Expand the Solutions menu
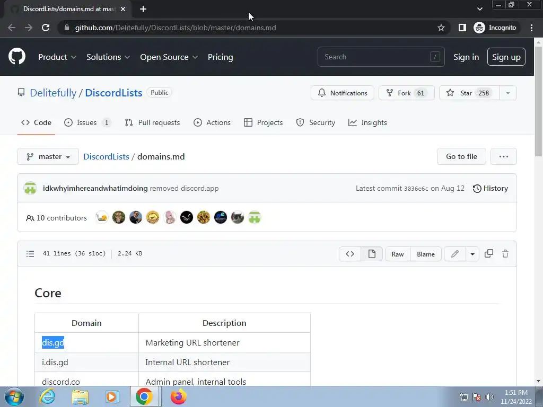543x407 pixels. click(108, 57)
